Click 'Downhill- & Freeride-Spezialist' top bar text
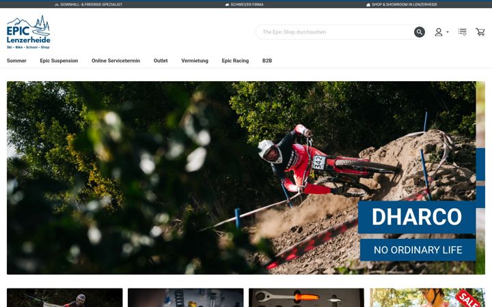This screenshot has width=492, height=307. click(92, 5)
